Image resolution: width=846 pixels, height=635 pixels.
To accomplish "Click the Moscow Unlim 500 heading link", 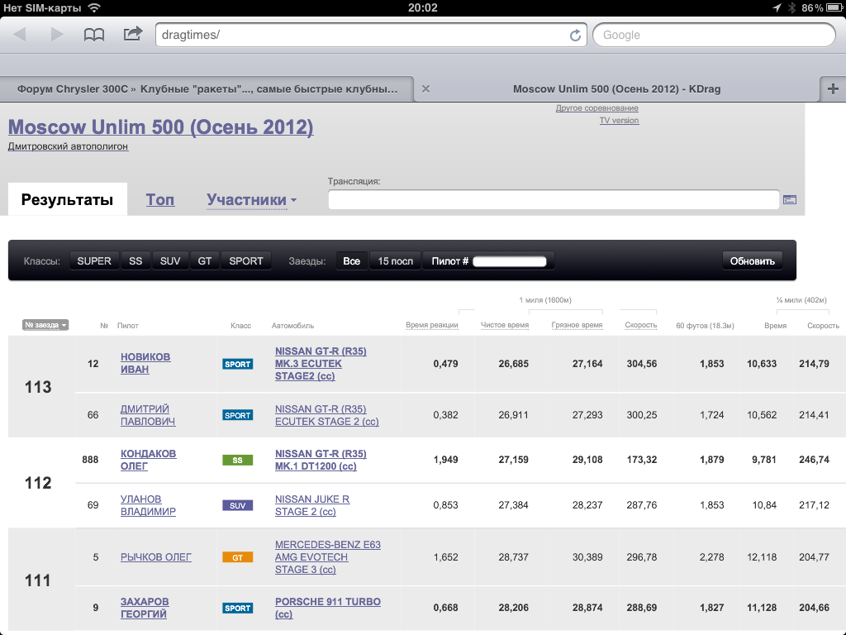I will click(161, 127).
